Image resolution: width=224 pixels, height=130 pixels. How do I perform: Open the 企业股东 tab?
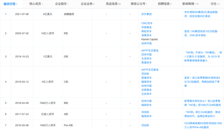pyautogui.click(x=62, y=4)
